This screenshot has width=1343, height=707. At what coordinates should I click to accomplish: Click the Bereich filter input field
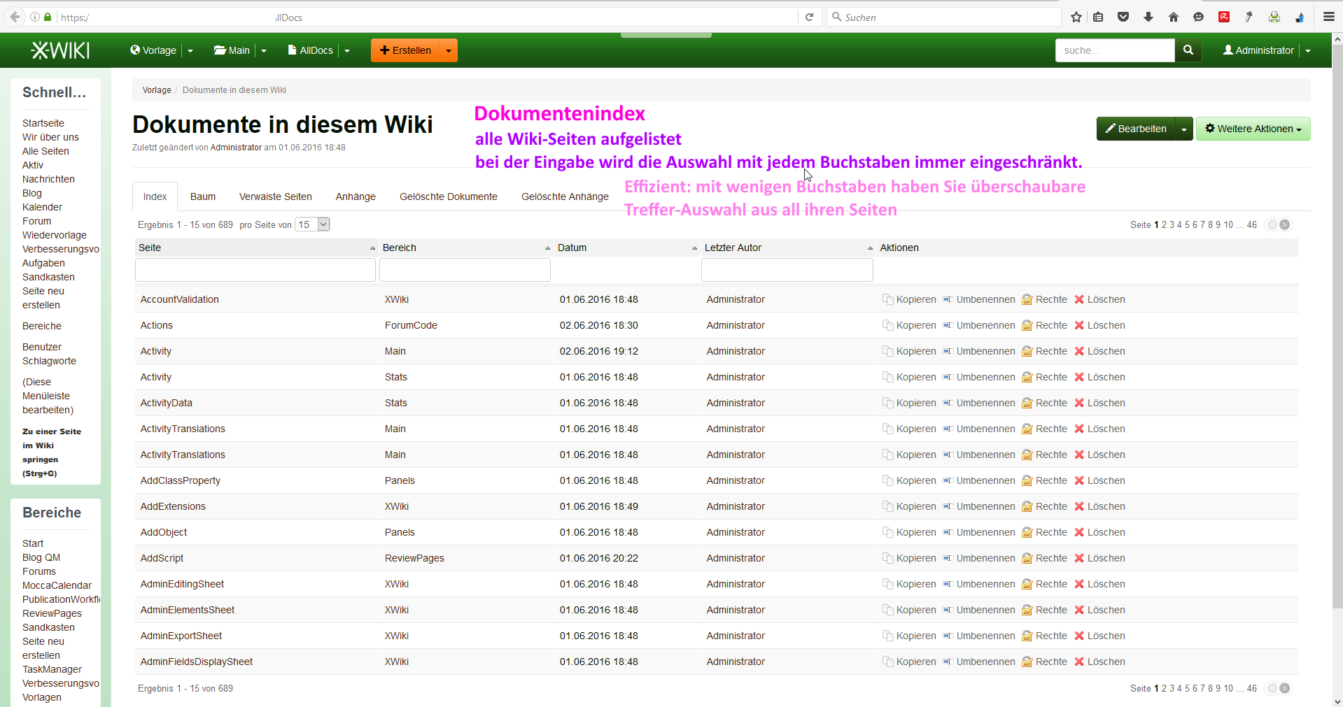click(x=465, y=270)
